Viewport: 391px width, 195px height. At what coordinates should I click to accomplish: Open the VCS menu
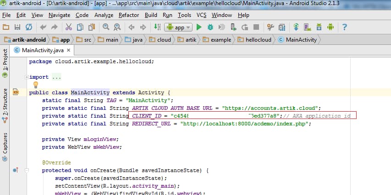point(202,15)
